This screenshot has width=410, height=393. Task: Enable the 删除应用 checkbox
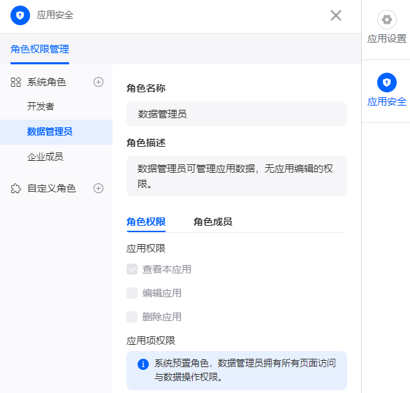coord(132,317)
